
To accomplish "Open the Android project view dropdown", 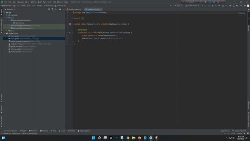I will (x=10, y=9).
